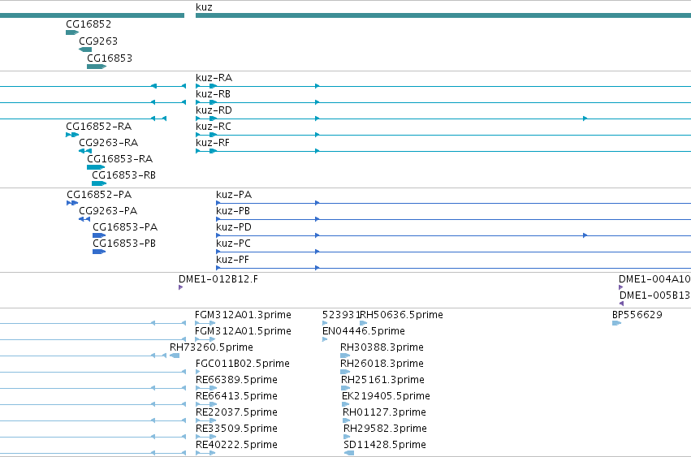Click the CG9263-RA transcript label
This screenshot has width=691, height=457.
coord(109,143)
